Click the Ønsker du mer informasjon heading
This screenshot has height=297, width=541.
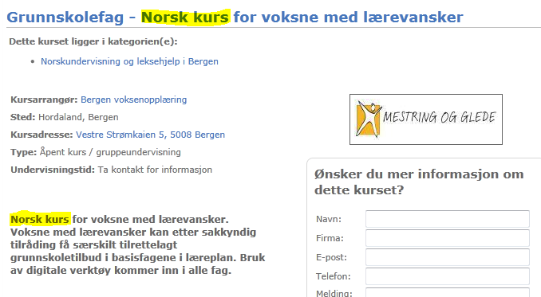[x=419, y=182]
